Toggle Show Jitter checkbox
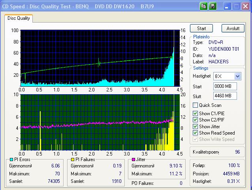 pyautogui.click(x=195, y=127)
